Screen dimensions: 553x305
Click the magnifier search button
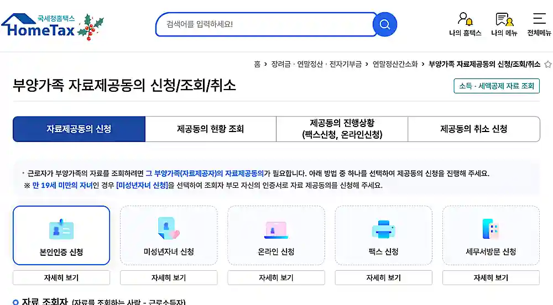385,24
